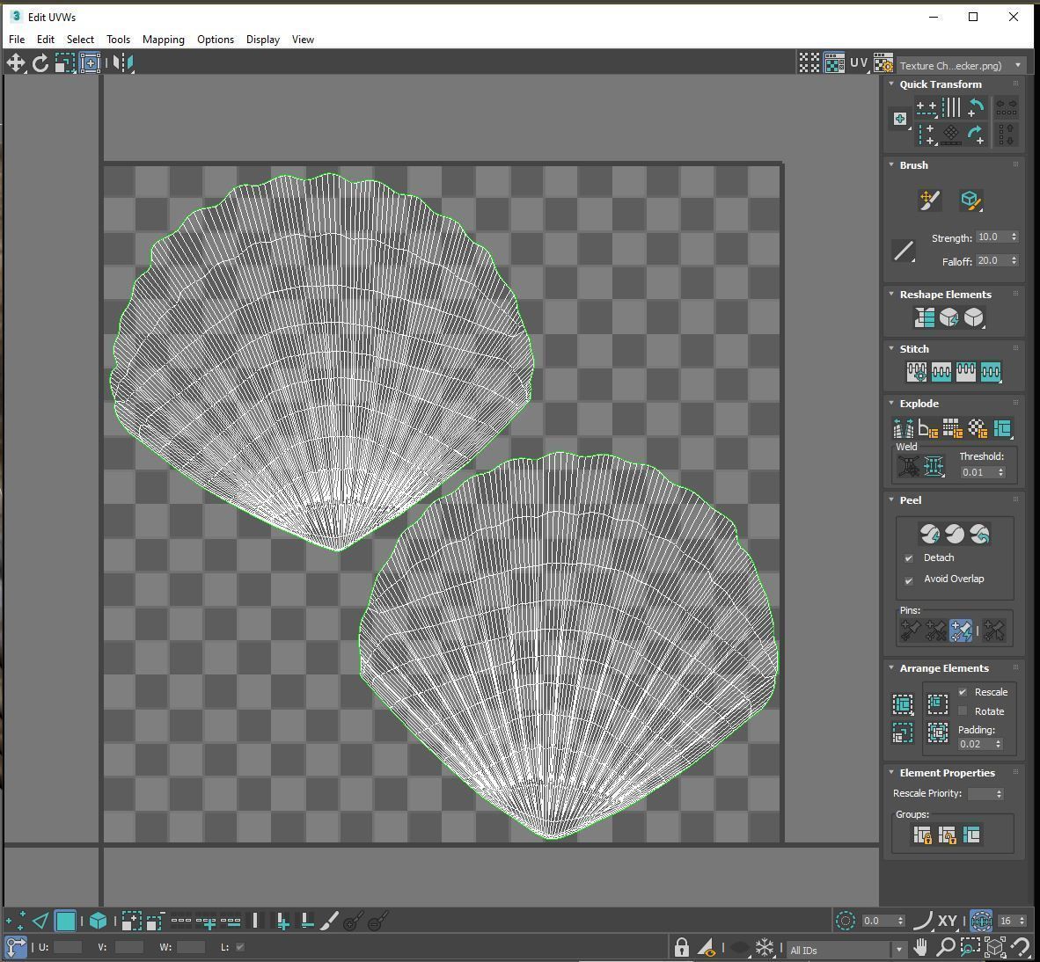Click Pack Custom in Arrange Elements
Image resolution: width=1040 pixels, height=962 pixels.
point(903,703)
